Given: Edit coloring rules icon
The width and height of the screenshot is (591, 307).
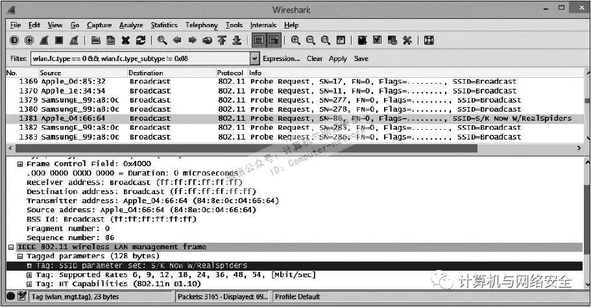Looking at the screenshot, I should click(x=392, y=40).
